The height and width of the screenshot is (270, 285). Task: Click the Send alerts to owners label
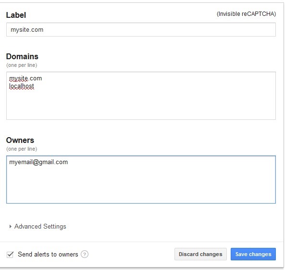pyautogui.click(x=48, y=254)
